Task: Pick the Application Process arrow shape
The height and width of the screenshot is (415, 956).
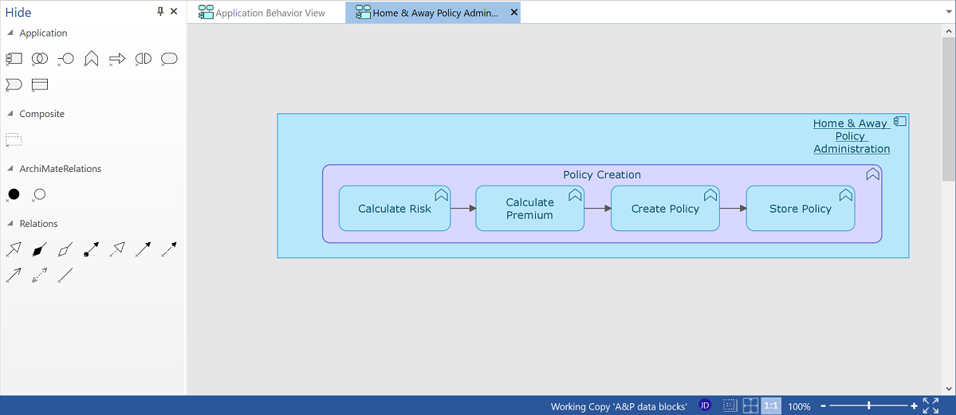Action: tap(117, 58)
